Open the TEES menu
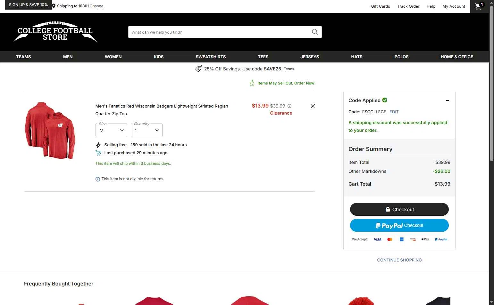 (263, 57)
